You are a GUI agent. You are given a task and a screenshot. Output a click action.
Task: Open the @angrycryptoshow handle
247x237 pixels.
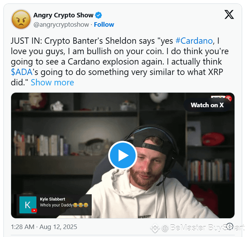pyautogui.click(x=61, y=25)
